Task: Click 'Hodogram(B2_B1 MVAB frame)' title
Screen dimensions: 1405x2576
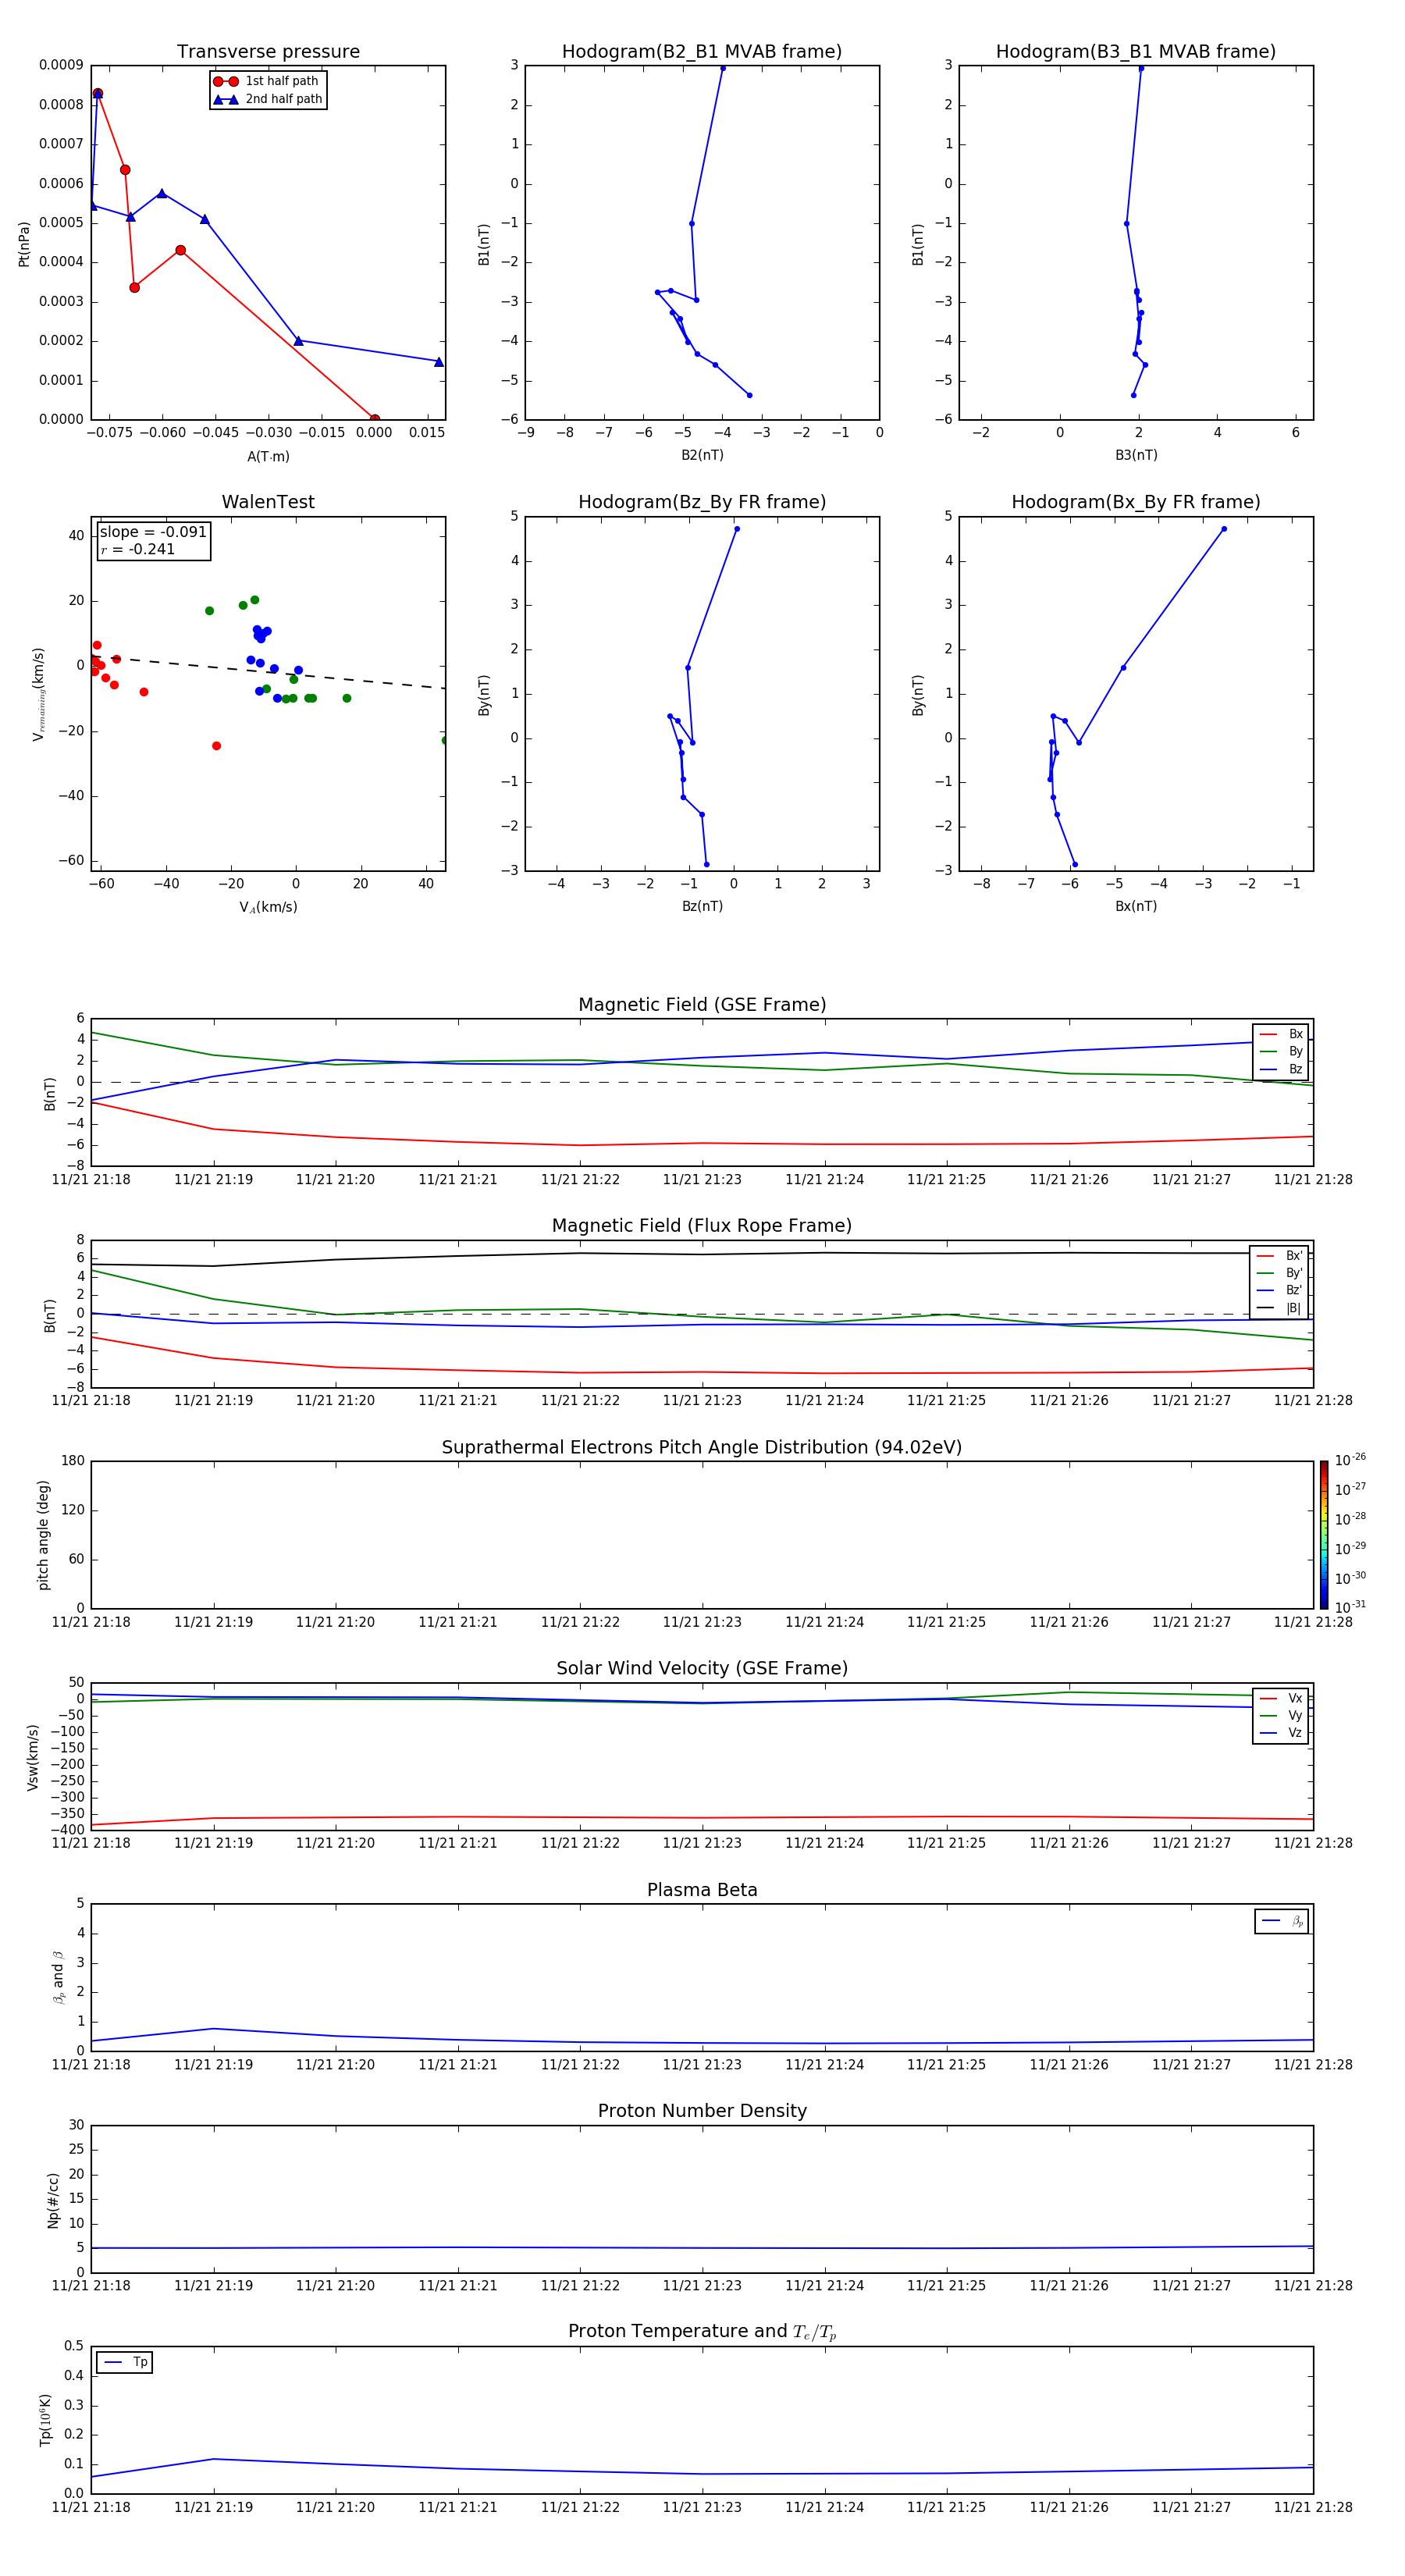Action: click(702, 52)
